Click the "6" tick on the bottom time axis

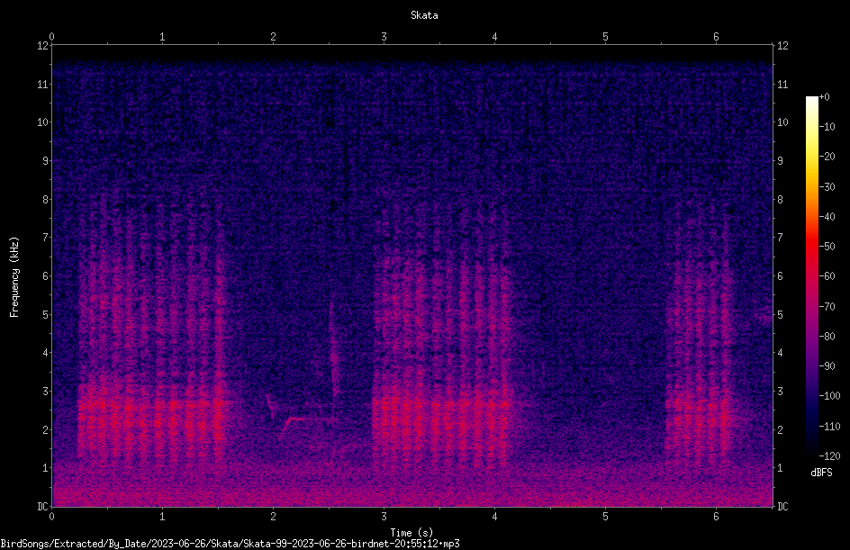point(716,517)
